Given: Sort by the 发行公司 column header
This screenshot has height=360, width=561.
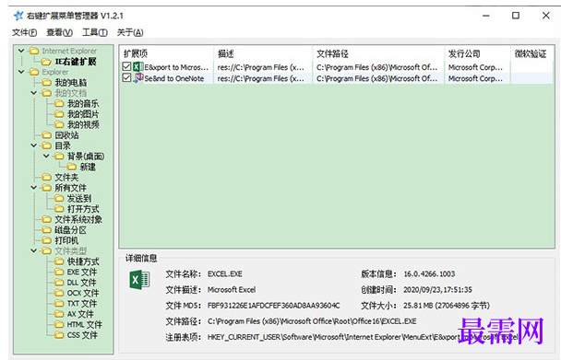Looking at the screenshot, I should (478, 53).
